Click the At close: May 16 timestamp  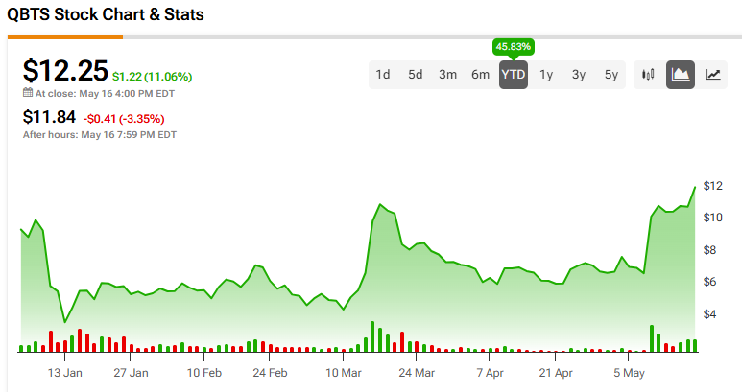pyautogui.click(x=105, y=94)
